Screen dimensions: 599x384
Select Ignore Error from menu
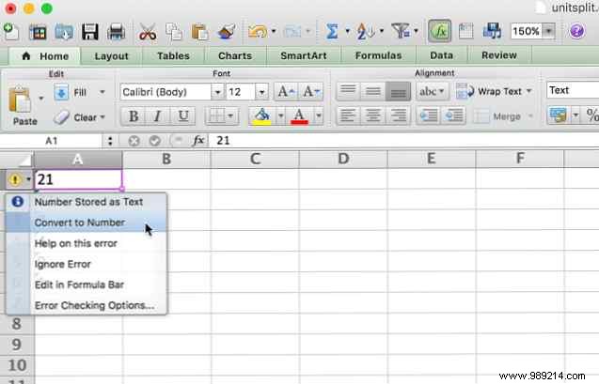[x=87, y=264]
